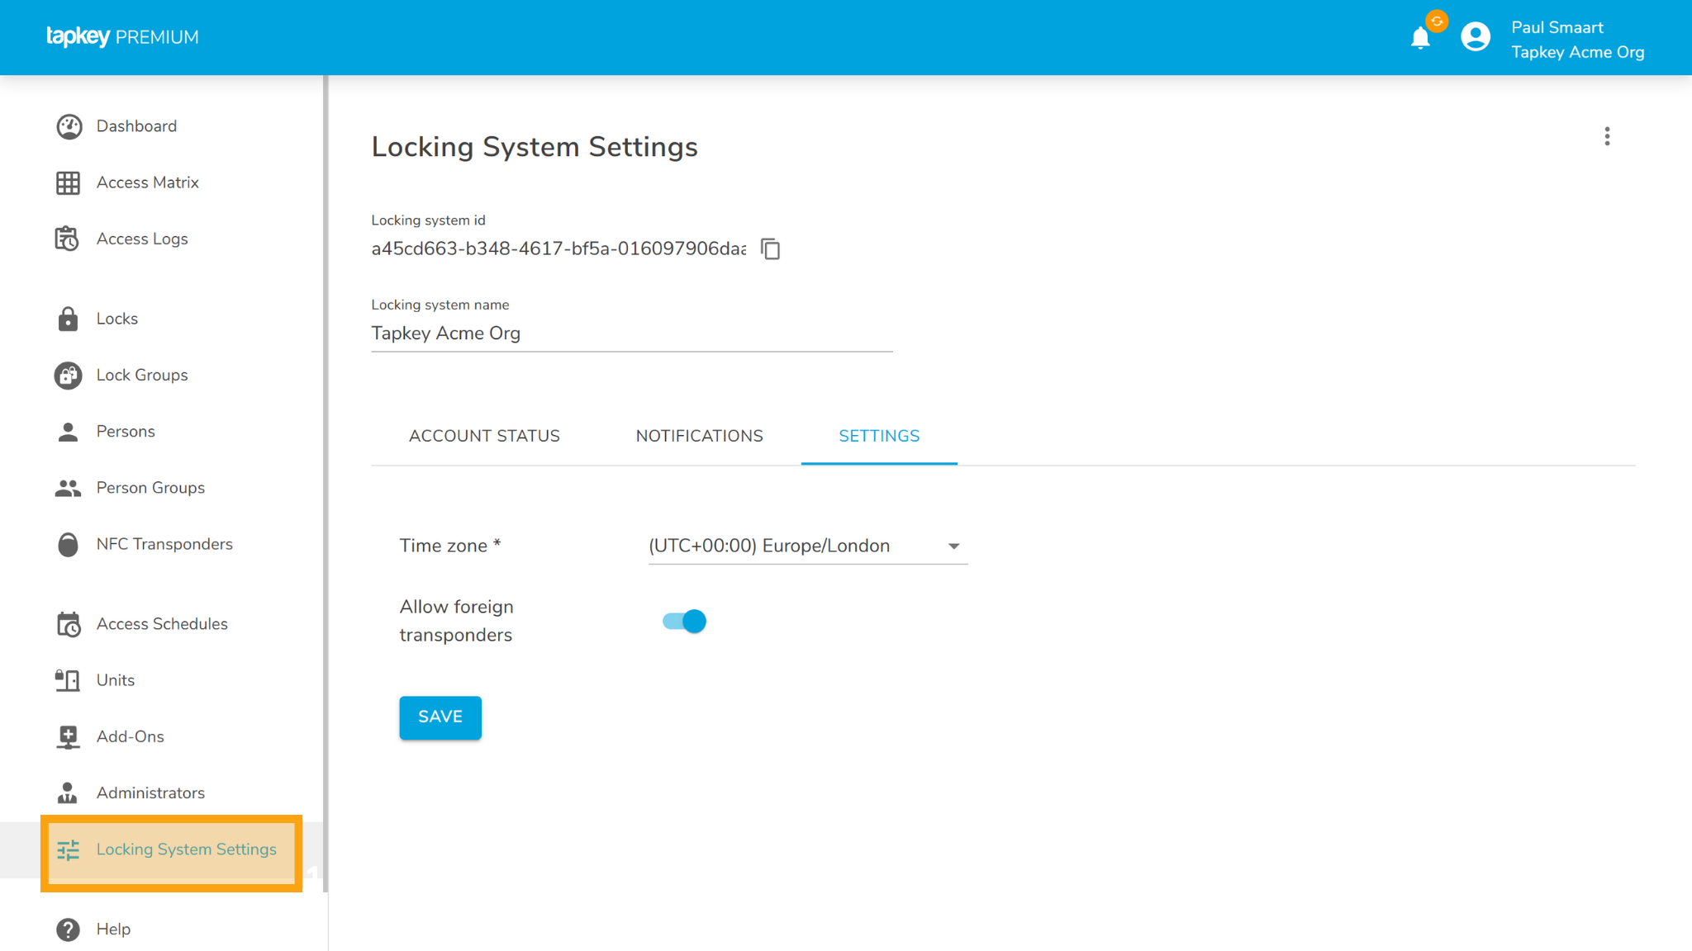Click the Access Logs clipboard icon
1692x951 pixels.
(67, 239)
